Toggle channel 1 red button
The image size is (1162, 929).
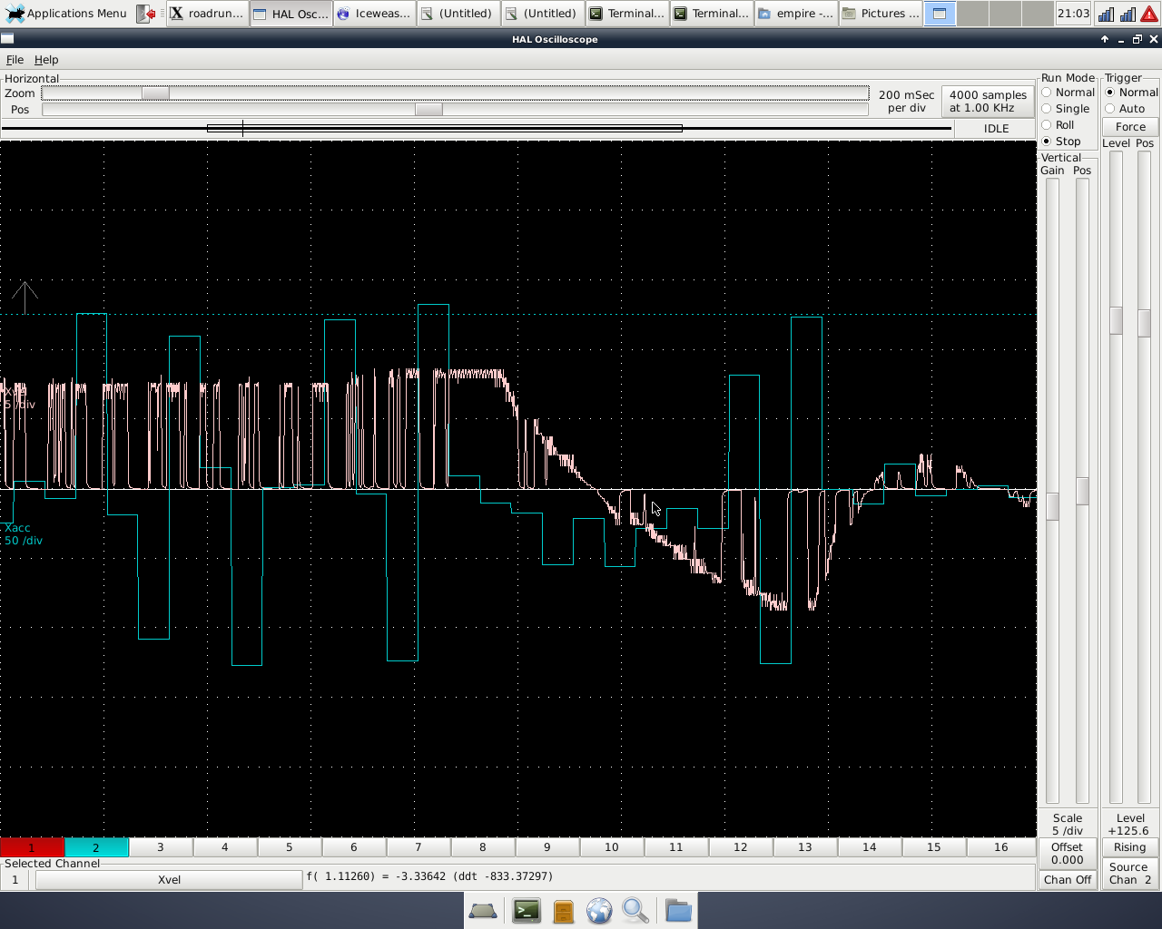32,847
